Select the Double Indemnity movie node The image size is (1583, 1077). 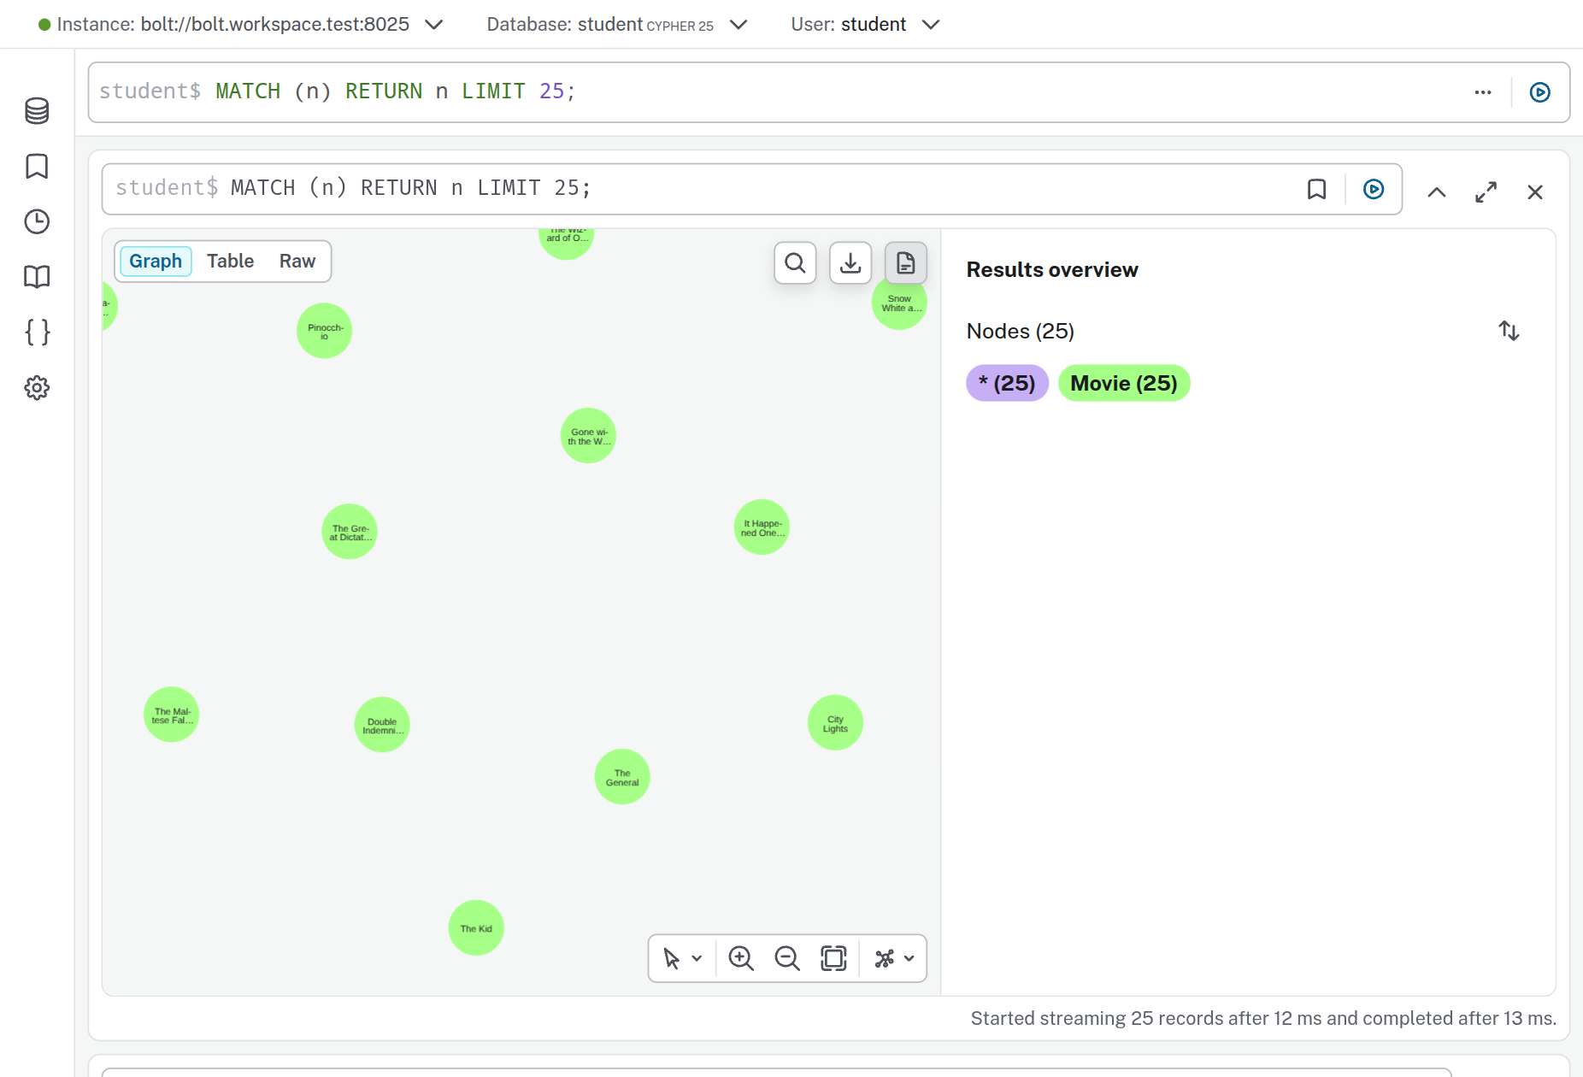[x=382, y=725]
